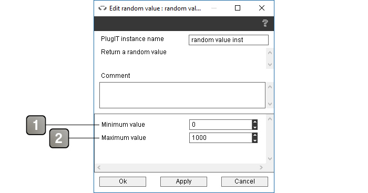Increase the Minimum value with up arrow
The image size is (368, 193).
255,122
